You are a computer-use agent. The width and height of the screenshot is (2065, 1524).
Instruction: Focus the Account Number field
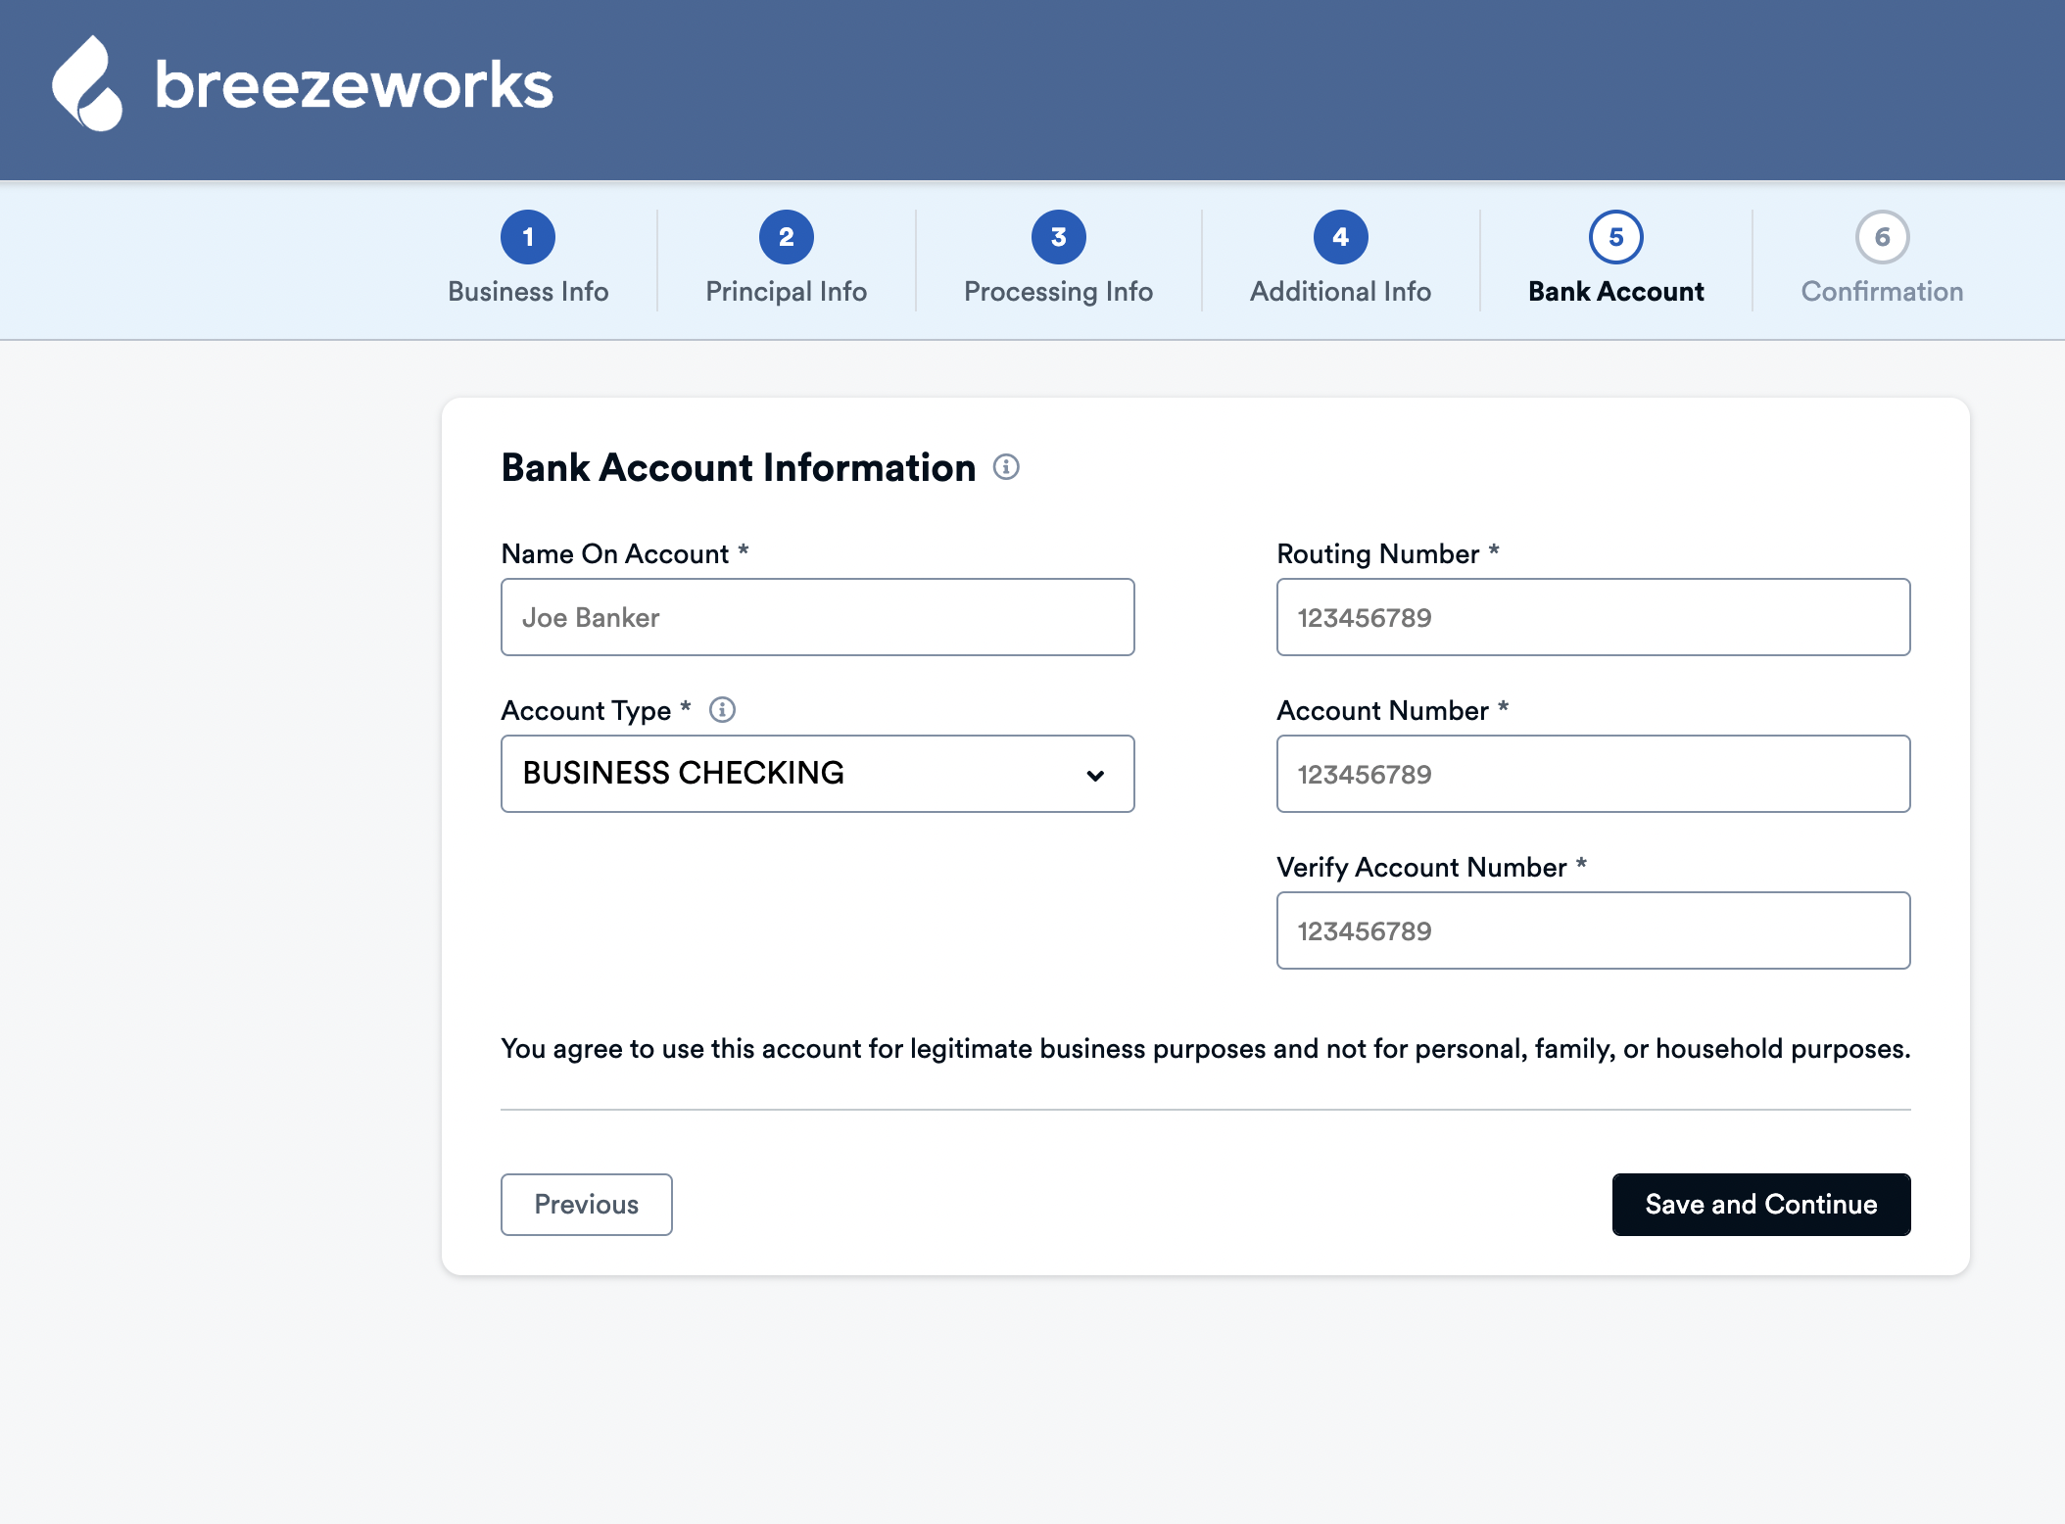pyautogui.click(x=1594, y=774)
